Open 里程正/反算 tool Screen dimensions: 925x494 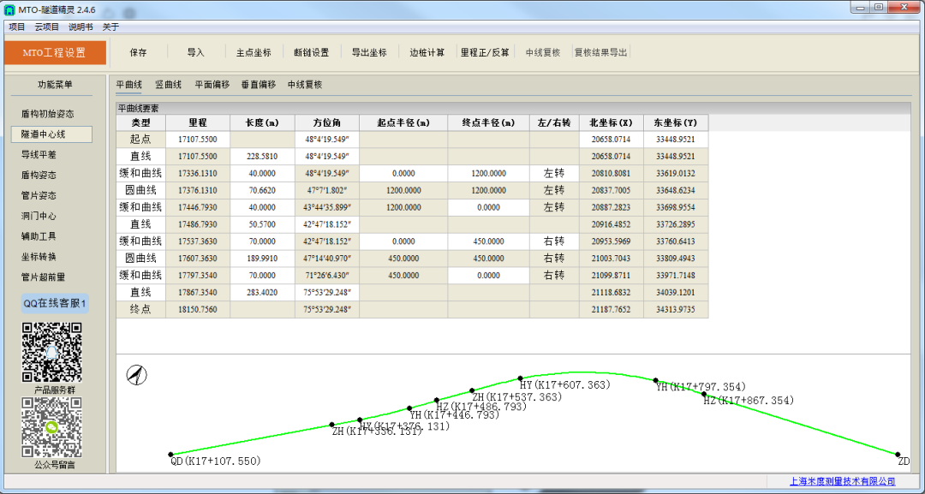[485, 52]
